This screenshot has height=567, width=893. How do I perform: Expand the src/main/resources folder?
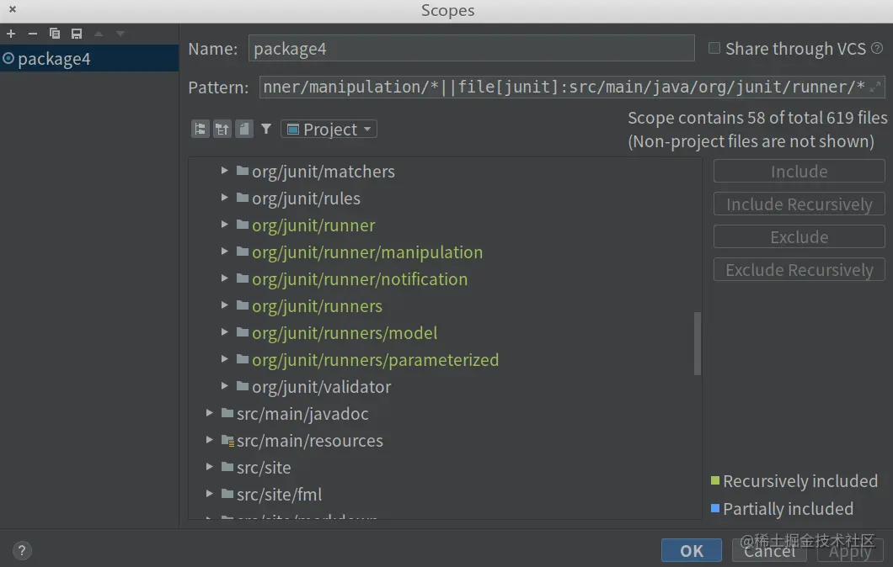[210, 440]
